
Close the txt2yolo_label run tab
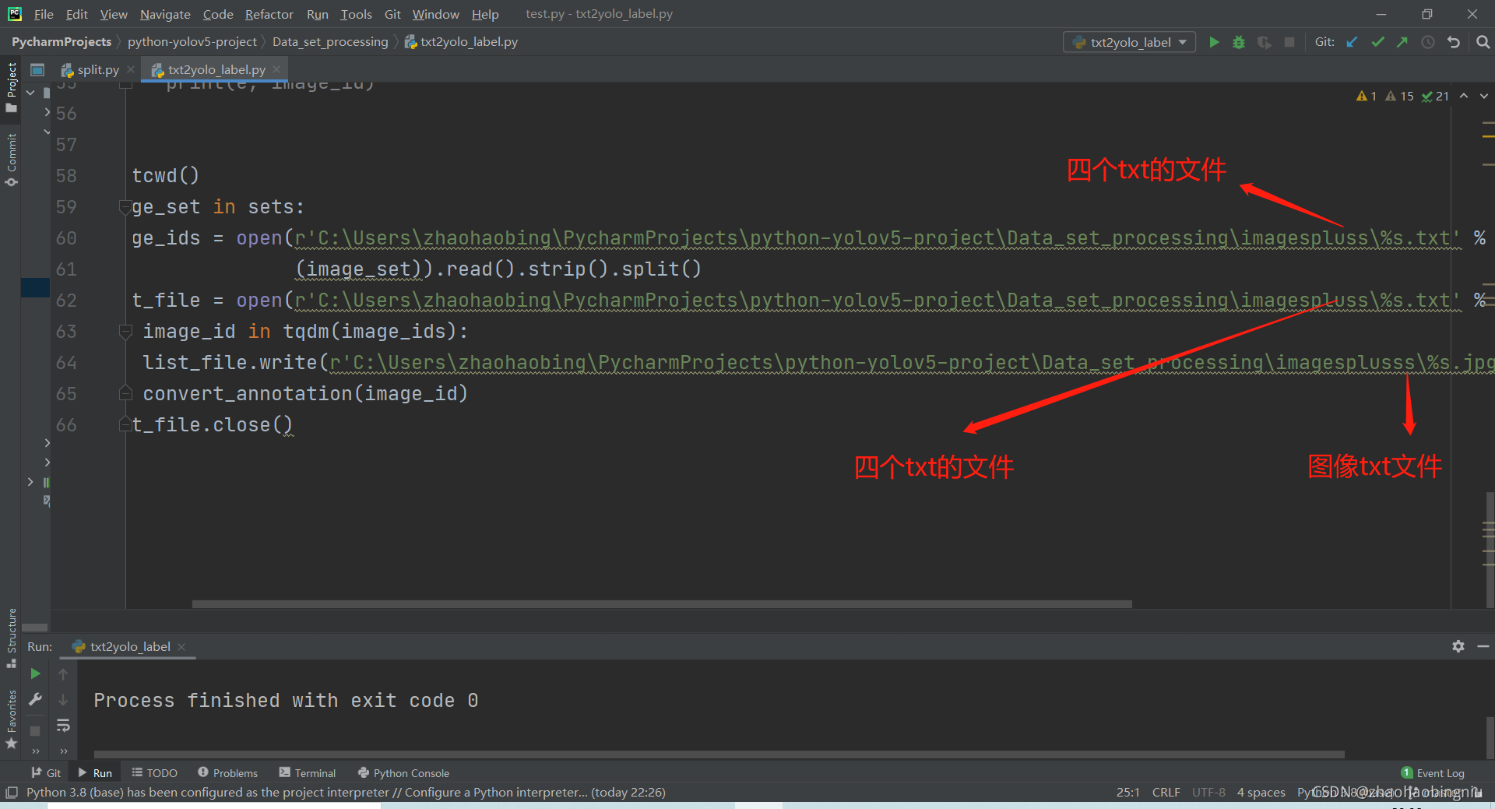(181, 646)
